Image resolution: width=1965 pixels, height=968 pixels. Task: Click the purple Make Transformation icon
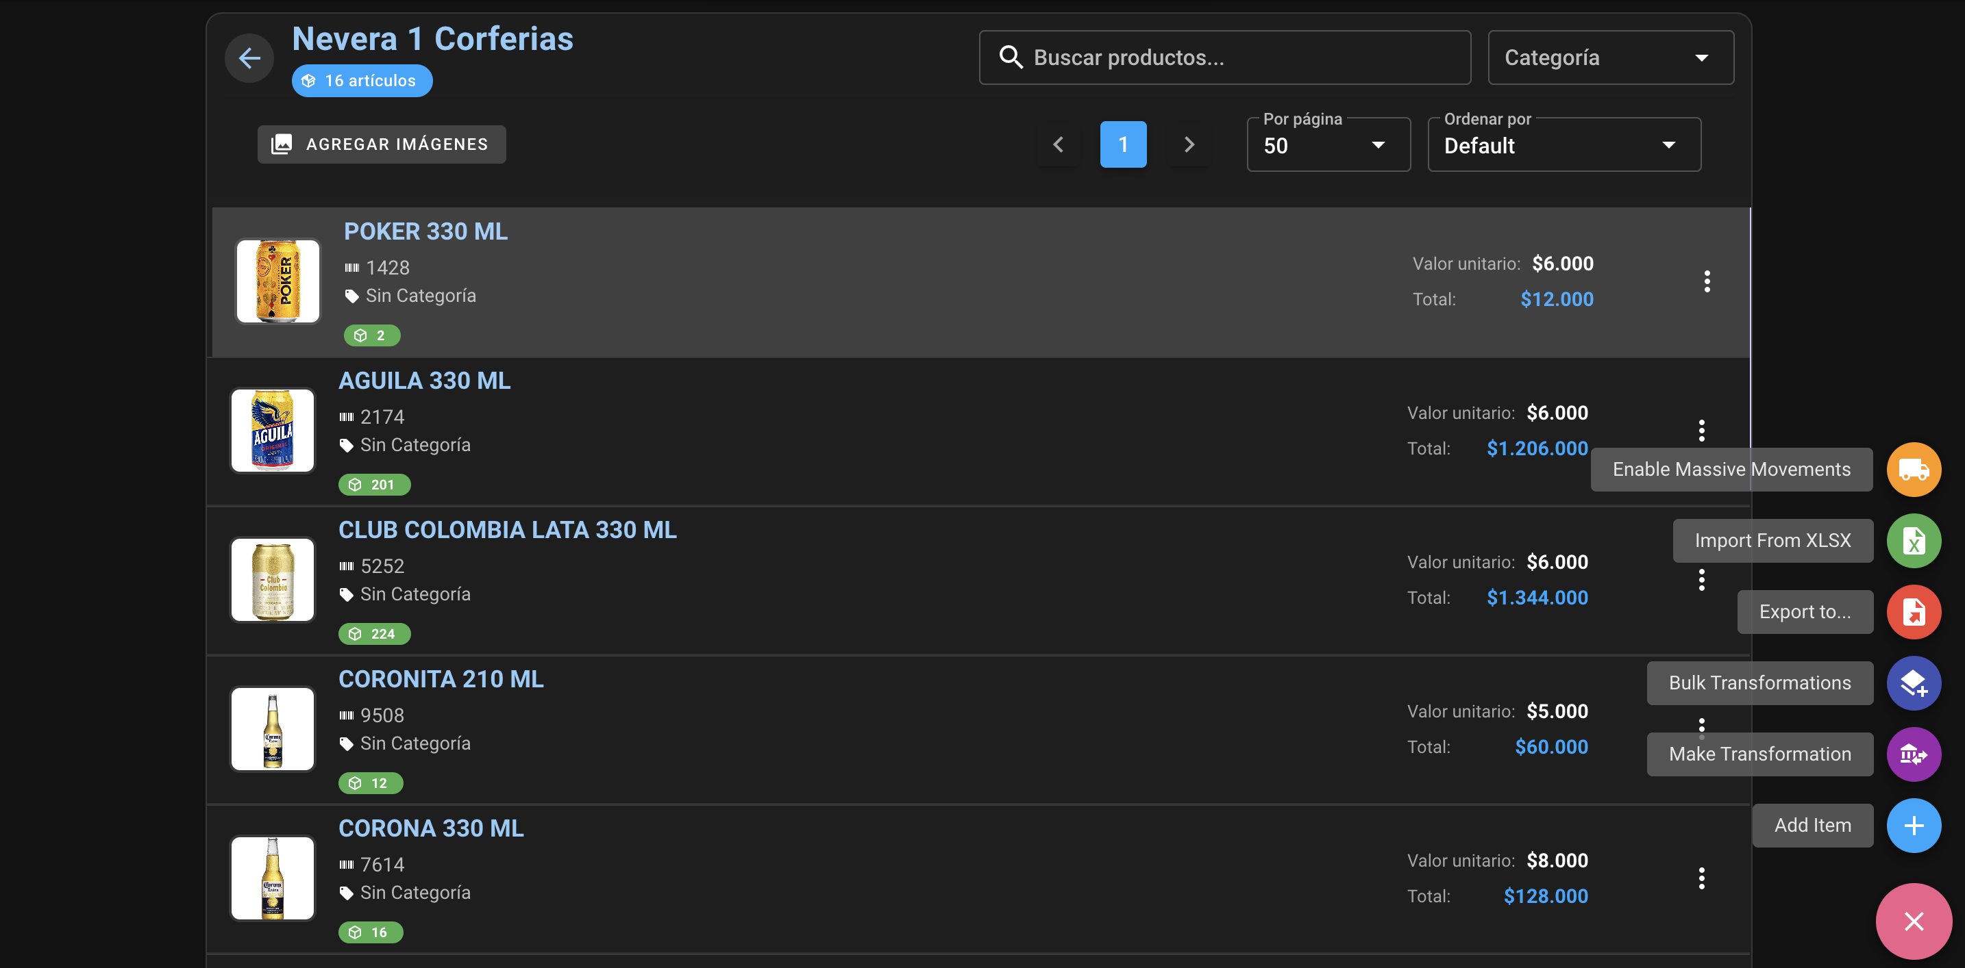click(x=1913, y=754)
